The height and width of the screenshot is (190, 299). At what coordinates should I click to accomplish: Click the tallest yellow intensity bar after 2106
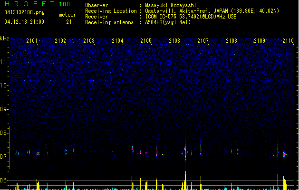pyautogui.click(x=185, y=180)
